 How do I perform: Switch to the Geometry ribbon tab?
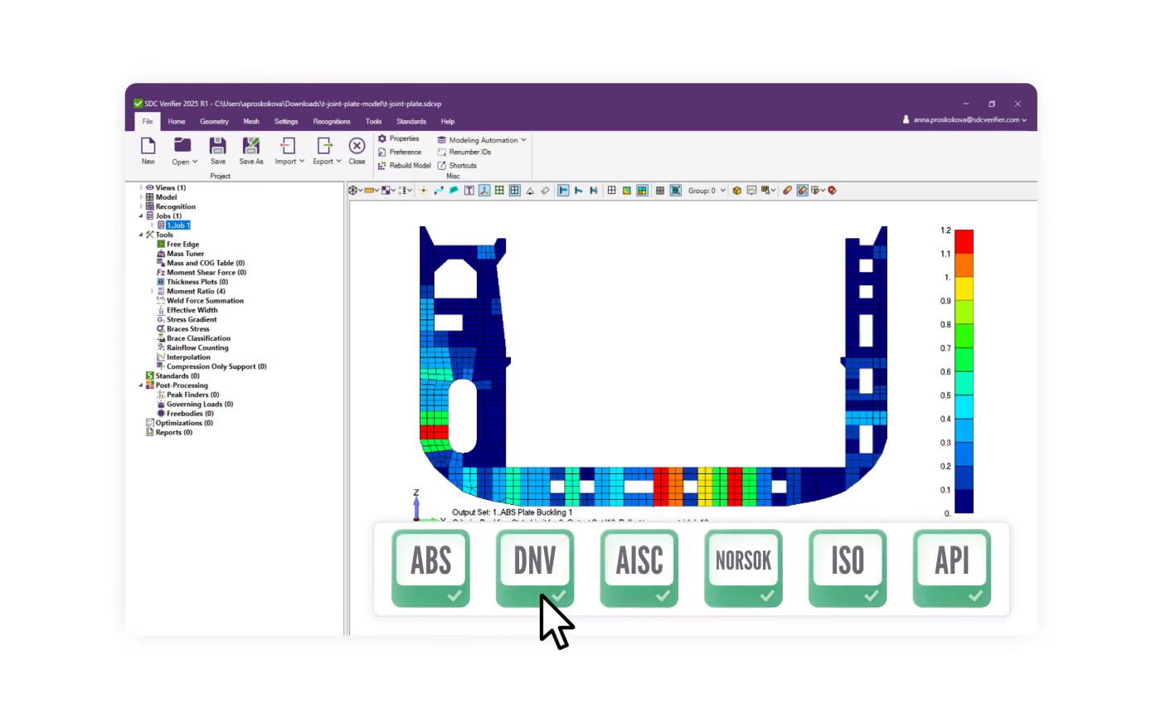pyautogui.click(x=214, y=121)
